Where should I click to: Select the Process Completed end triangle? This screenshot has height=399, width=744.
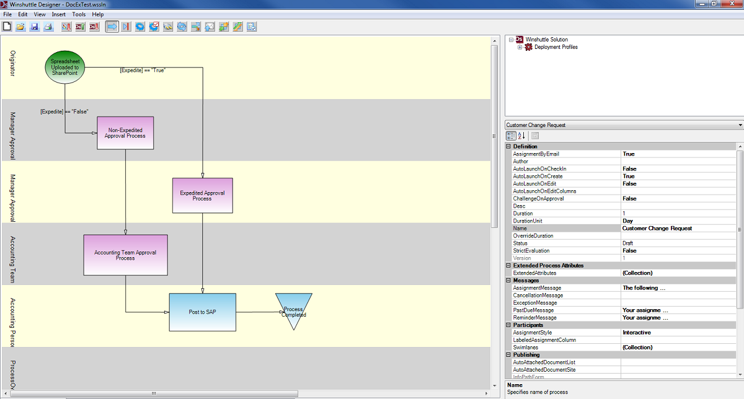pyautogui.click(x=294, y=312)
